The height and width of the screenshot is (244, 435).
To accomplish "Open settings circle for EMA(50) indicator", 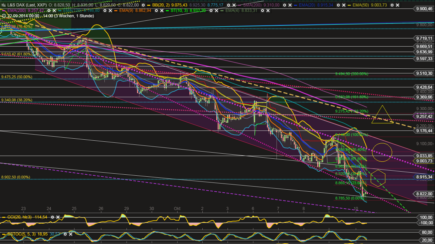I will click(x=392, y=5).
